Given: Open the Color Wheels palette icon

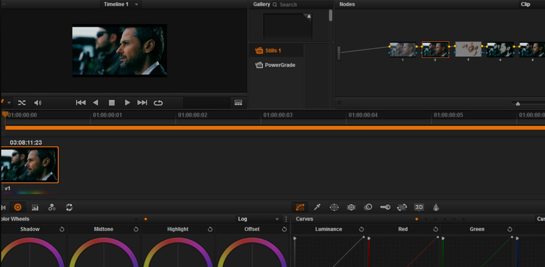Looking at the screenshot, I should click(18, 208).
